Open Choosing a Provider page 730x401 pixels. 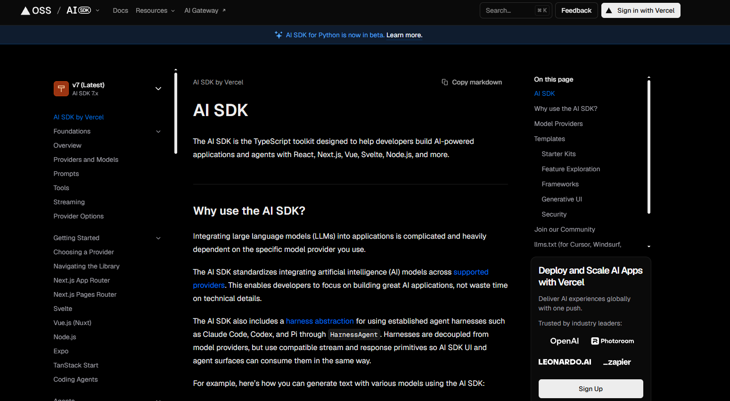point(84,252)
